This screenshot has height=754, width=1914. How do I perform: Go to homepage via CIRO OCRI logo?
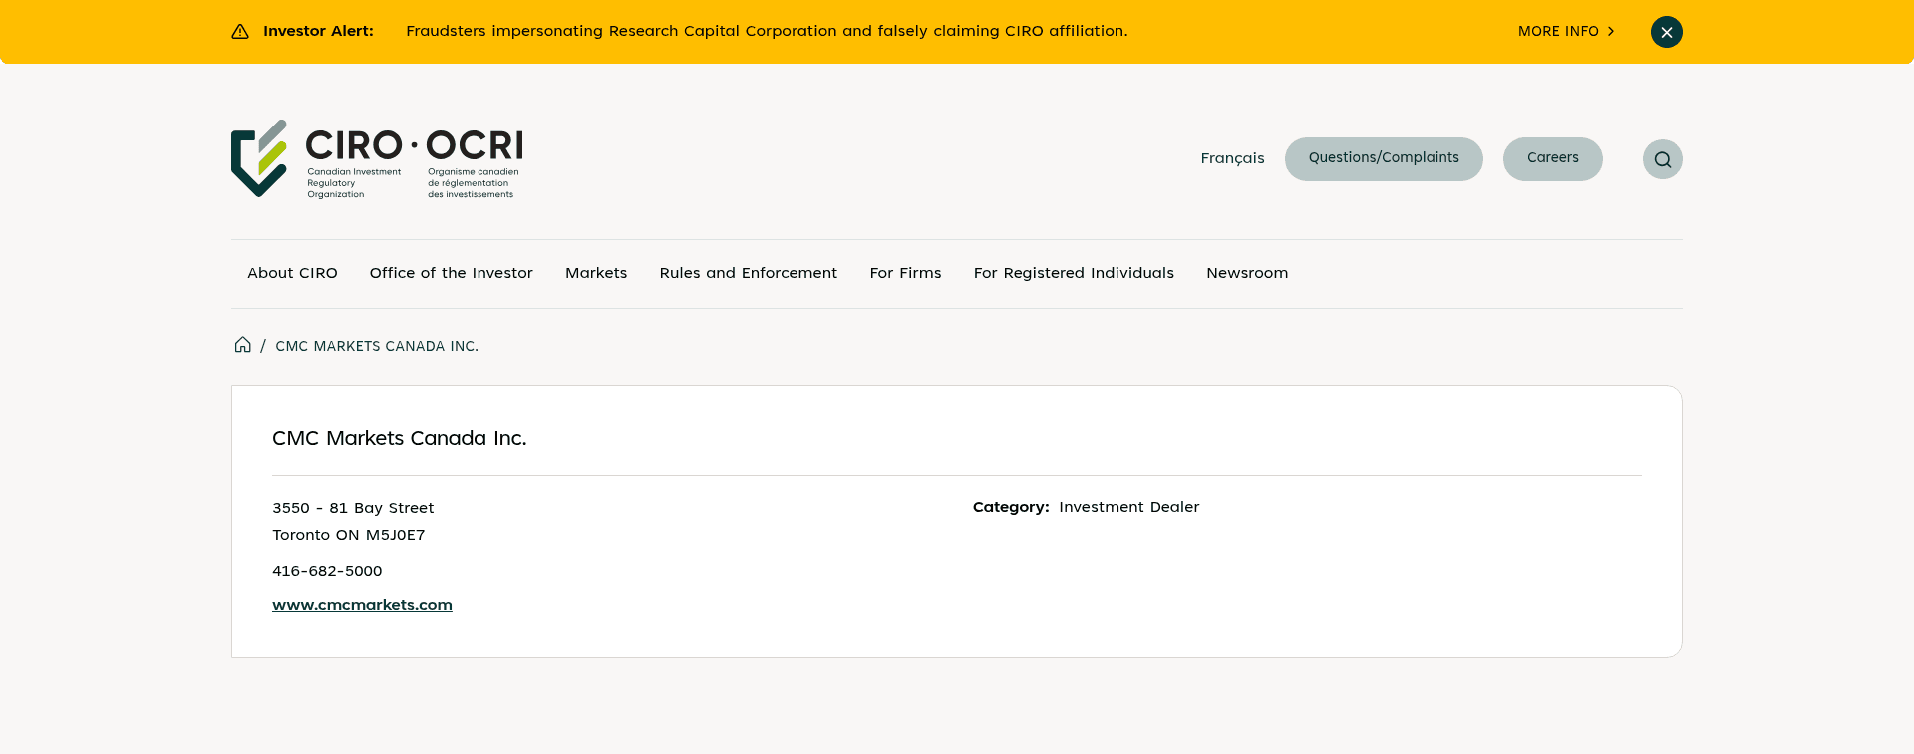[377, 158]
